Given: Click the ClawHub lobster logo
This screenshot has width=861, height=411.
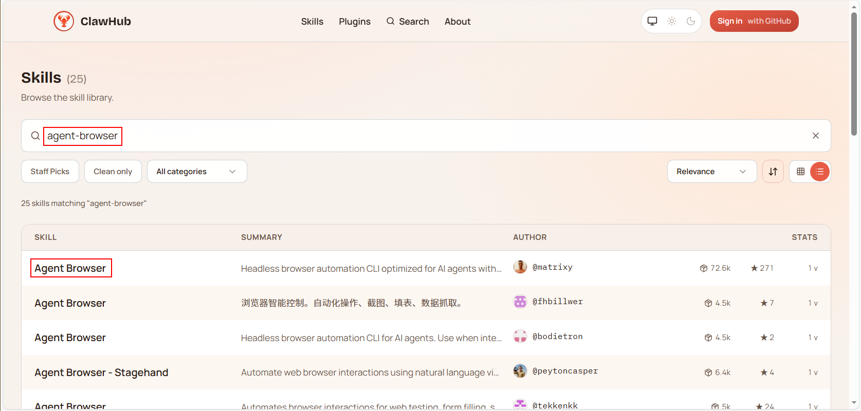Looking at the screenshot, I should pyautogui.click(x=64, y=21).
